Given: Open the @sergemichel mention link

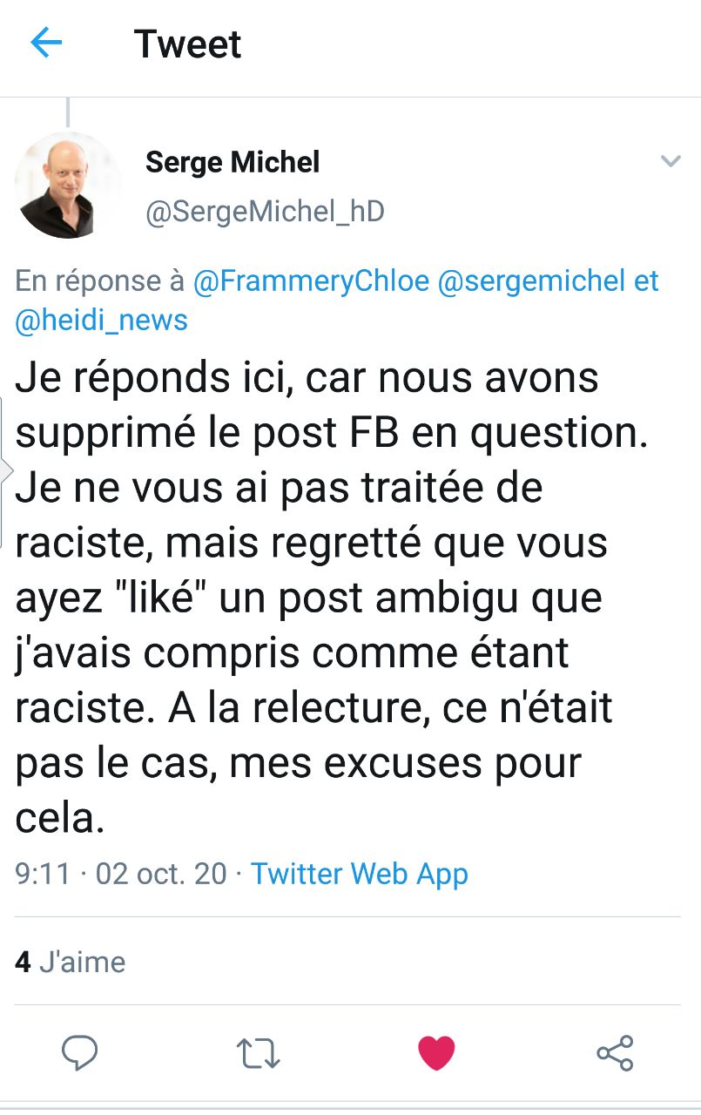Looking at the screenshot, I should pyautogui.click(x=531, y=281).
